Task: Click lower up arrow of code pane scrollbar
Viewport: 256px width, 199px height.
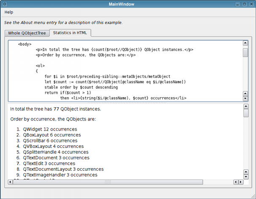Action: [x=245, y=93]
